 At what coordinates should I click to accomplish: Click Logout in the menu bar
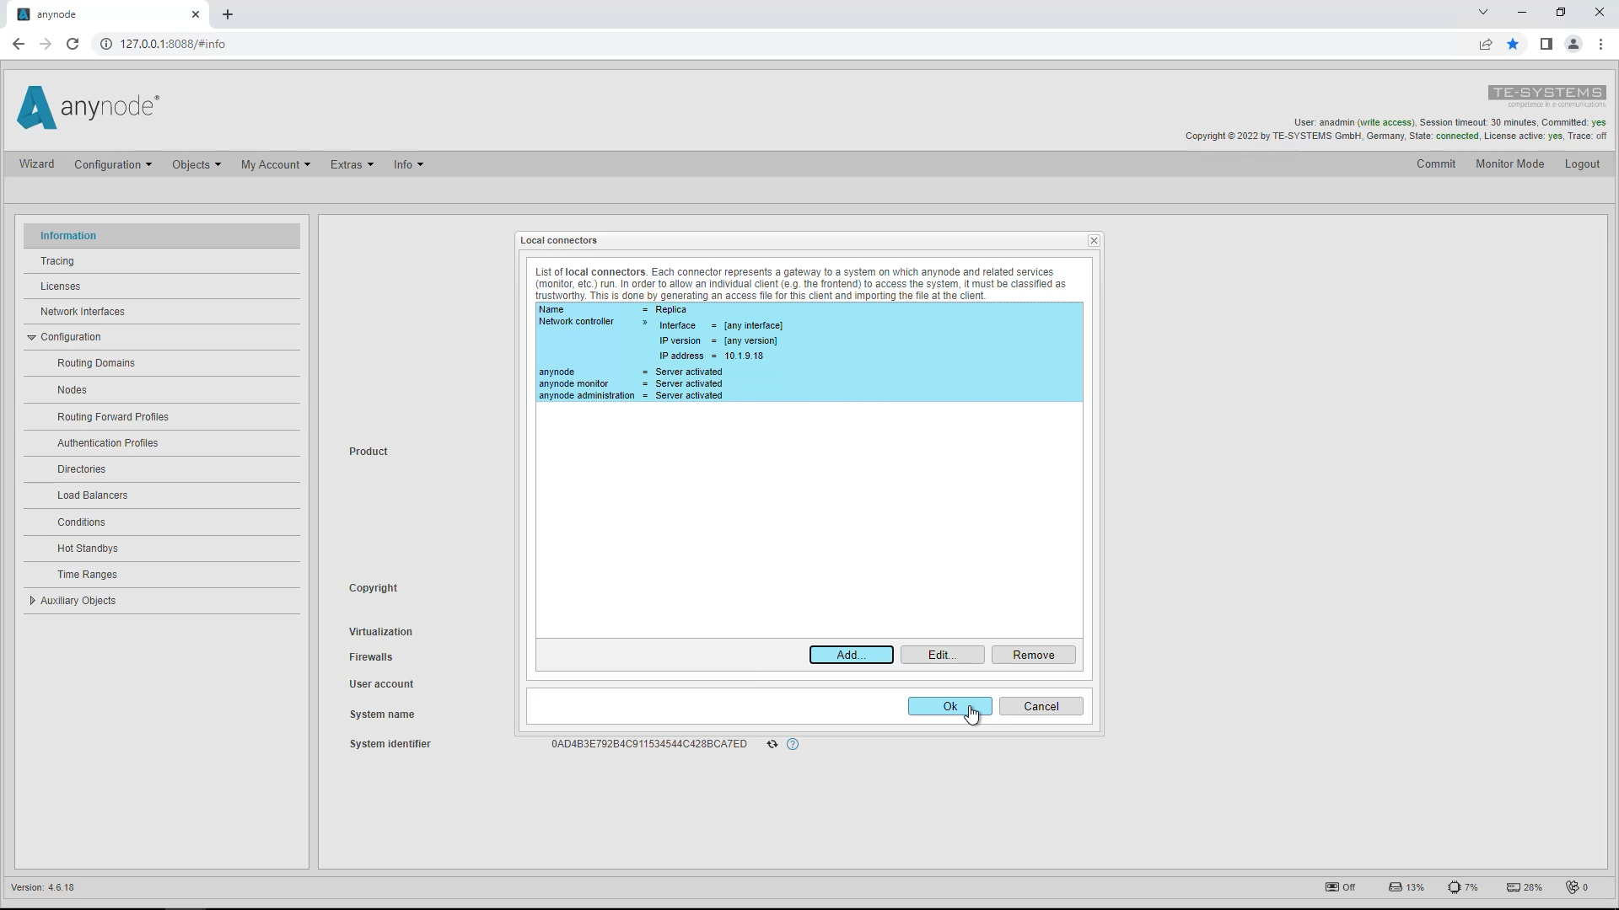coord(1582,164)
